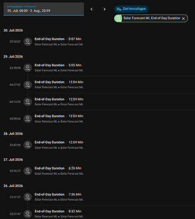Click the entity icon for 04:27:57 entry
The width and height of the screenshot is (195, 219).
(28, 85)
